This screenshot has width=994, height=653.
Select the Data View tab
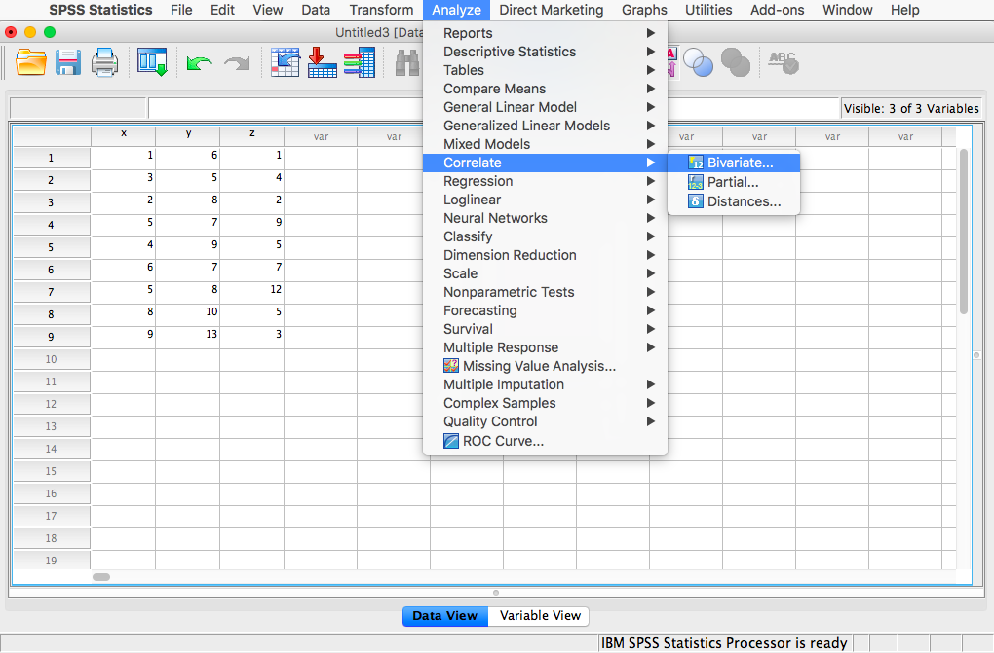click(x=445, y=616)
